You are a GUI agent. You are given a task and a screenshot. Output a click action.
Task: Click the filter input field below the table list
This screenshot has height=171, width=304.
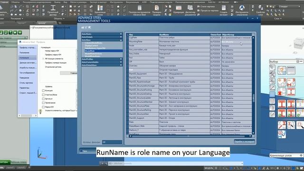click(x=112, y=142)
